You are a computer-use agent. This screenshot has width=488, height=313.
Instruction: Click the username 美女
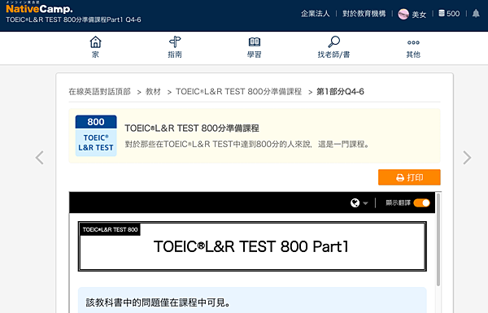(419, 15)
